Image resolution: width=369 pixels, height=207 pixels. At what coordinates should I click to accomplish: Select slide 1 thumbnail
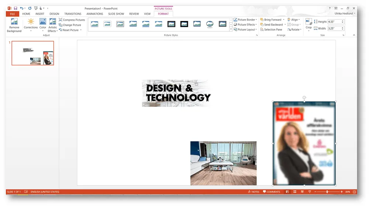coord(33,53)
